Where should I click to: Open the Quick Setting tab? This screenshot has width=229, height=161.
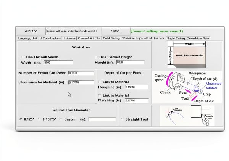tap(111, 39)
